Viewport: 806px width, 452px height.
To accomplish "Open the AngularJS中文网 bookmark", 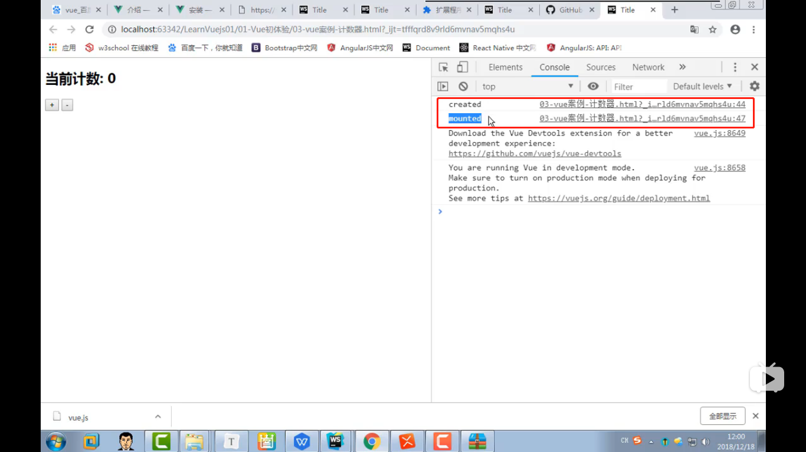I will 360,48.
